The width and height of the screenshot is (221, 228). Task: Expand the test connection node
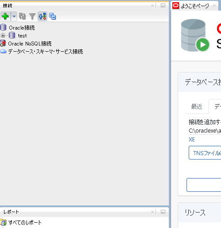point(3,35)
